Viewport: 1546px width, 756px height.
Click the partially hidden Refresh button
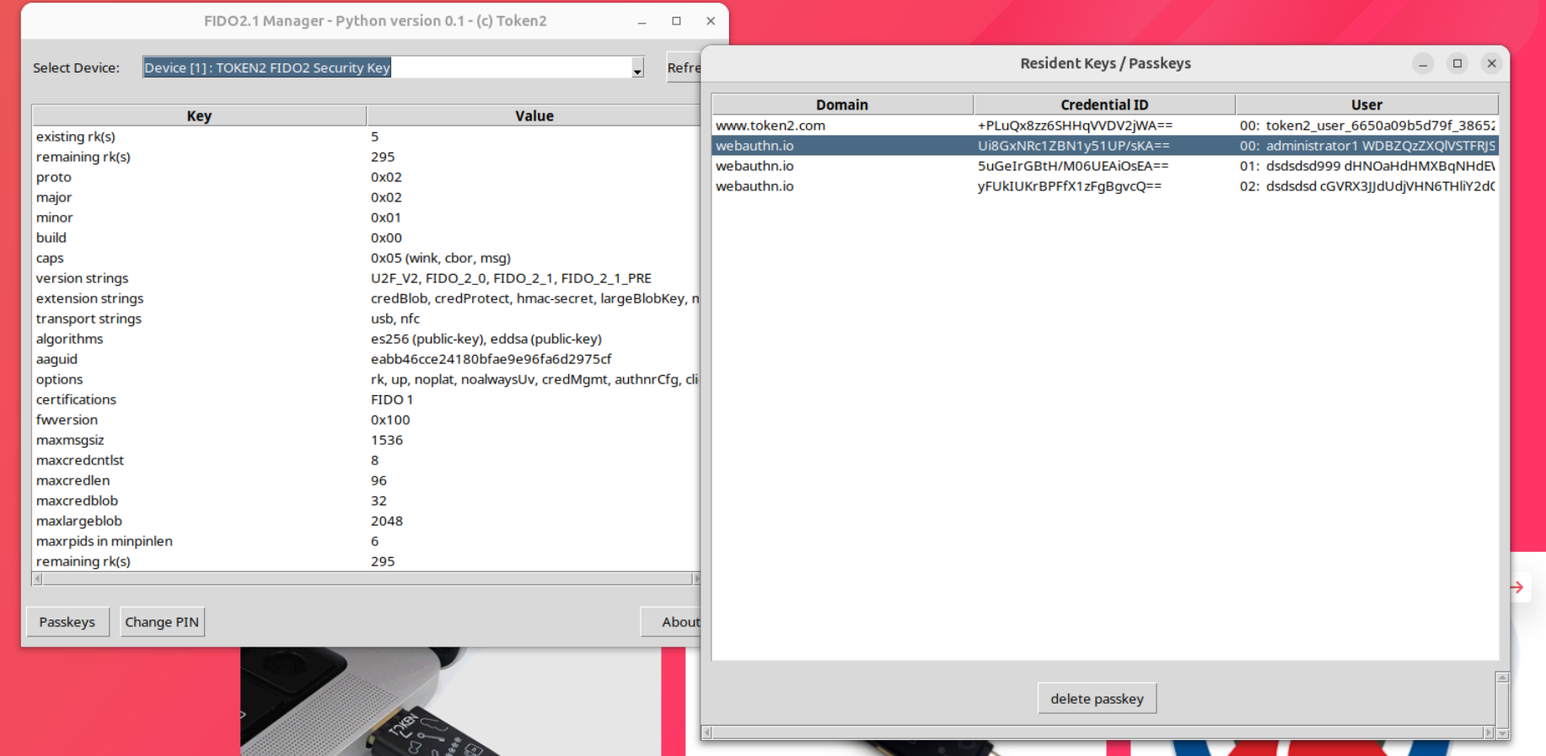pyautogui.click(x=684, y=67)
